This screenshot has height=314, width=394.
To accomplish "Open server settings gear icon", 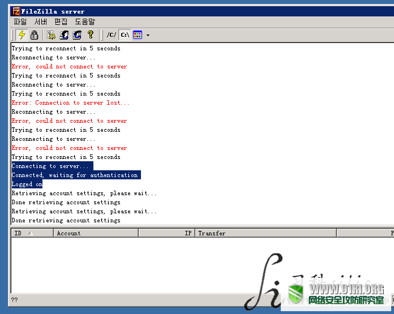I will click(x=52, y=35).
